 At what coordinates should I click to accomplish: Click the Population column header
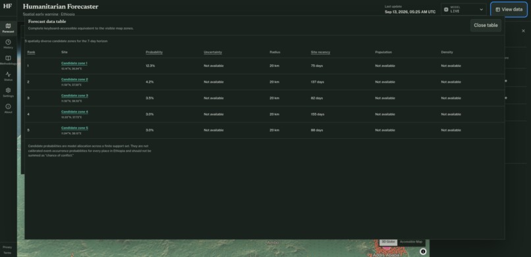click(x=383, y=53)
